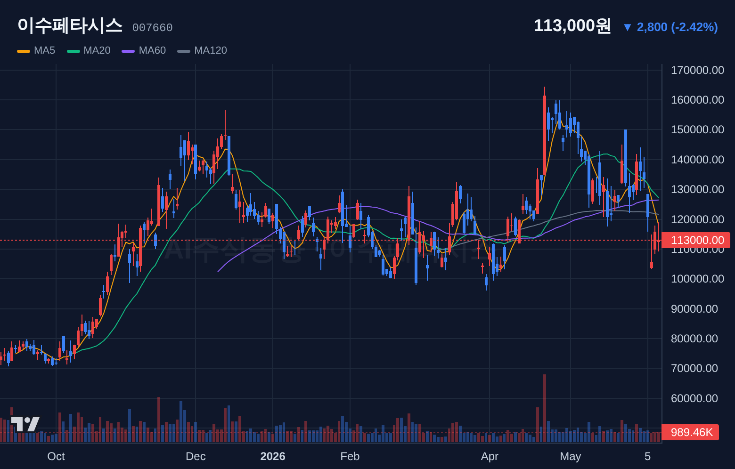This screenshot has width=735, height=469.
Task: Click the current price 113,000원
Action: click(x=572, y=26)
